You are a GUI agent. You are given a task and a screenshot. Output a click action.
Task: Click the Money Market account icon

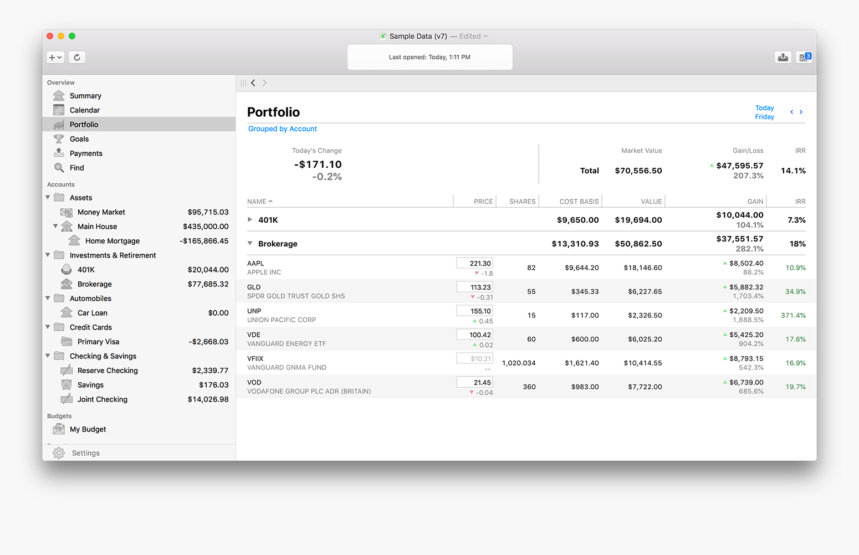click(x=67, y=212)
